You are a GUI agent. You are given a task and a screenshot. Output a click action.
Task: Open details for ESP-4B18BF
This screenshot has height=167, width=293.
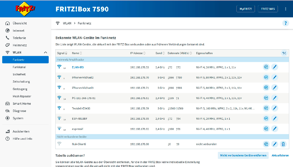(x=266, y=118)
